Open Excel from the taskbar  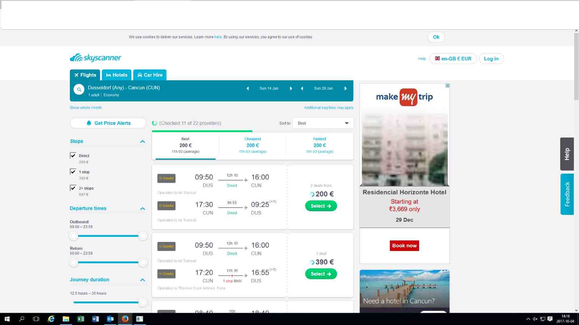pos(81,319)
